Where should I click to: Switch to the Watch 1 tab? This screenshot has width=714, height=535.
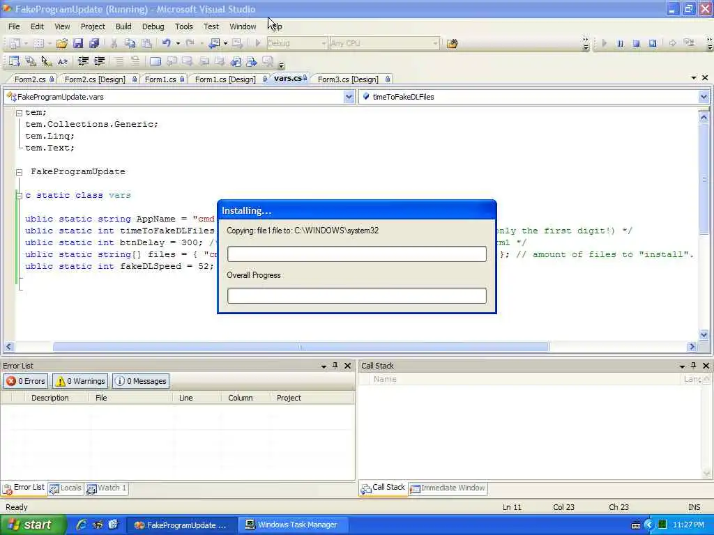(107, 488)
